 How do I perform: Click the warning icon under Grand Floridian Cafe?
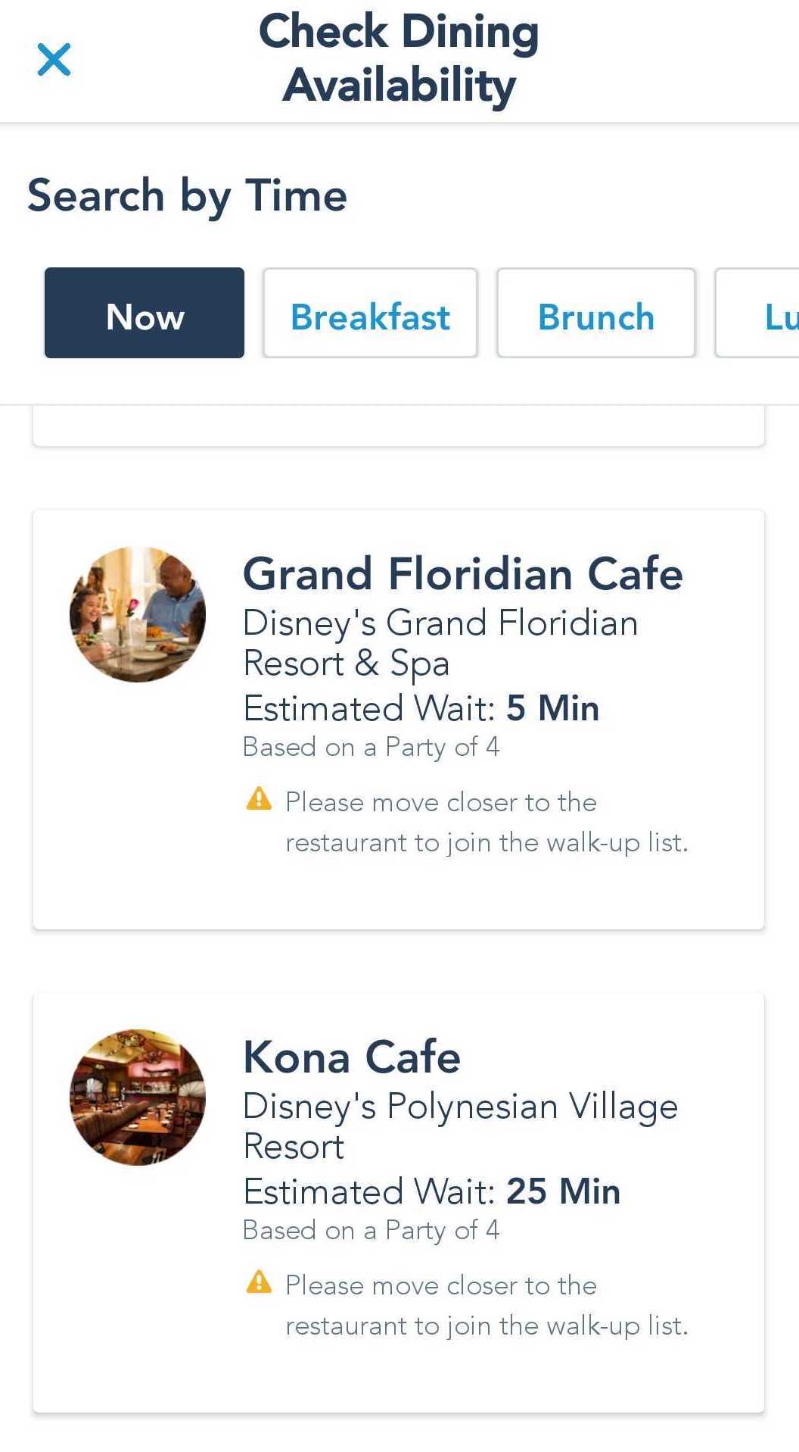point(259,798)
